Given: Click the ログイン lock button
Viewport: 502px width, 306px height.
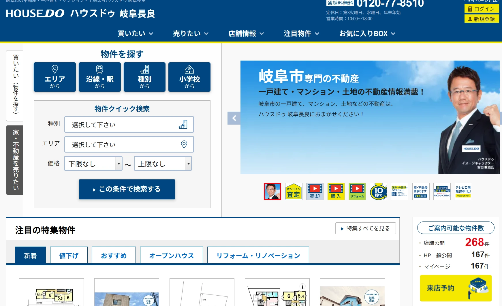Looking at the screenshot, I should (482, 9).
